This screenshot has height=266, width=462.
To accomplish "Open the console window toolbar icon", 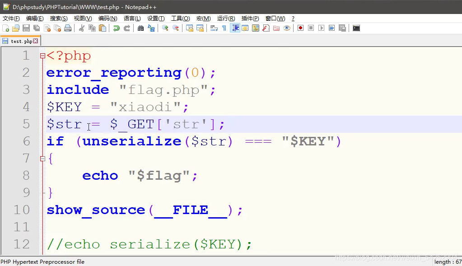I will (x=356, y=28).
